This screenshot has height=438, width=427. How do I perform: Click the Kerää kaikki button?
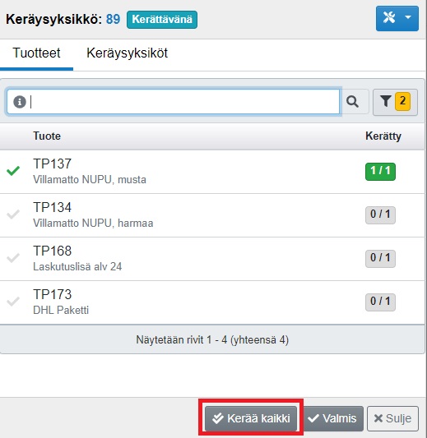pyautogui.click(x=251, y=418)
